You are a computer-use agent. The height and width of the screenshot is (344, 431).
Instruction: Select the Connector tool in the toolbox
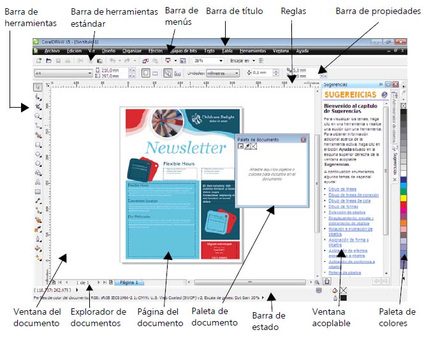pos(38,210)
